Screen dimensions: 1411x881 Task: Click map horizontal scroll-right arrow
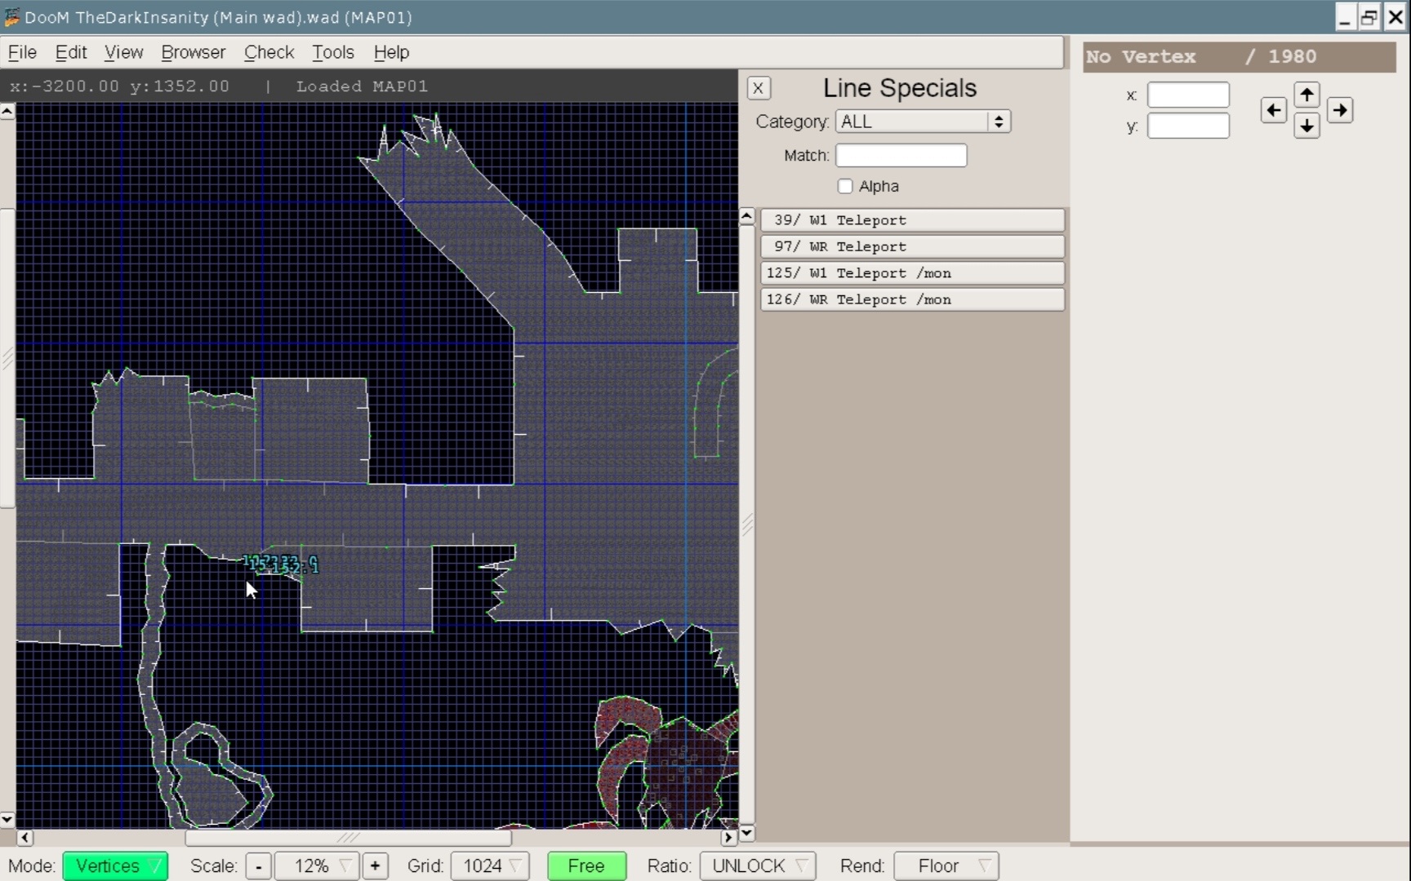coord(728,837)
